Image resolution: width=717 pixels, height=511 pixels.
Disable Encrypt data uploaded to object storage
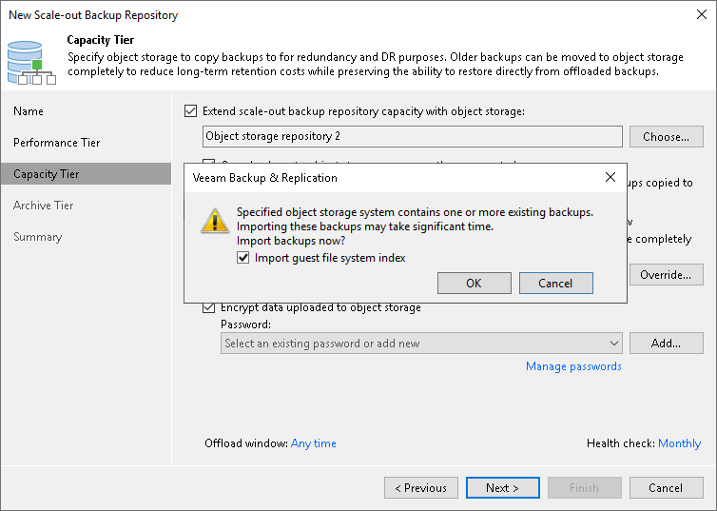tap(209, 307)
